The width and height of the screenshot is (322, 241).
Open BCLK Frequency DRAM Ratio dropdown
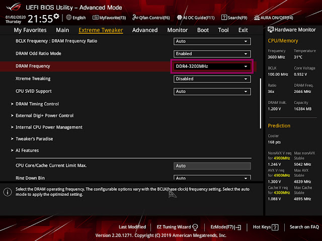click(212, 41)
